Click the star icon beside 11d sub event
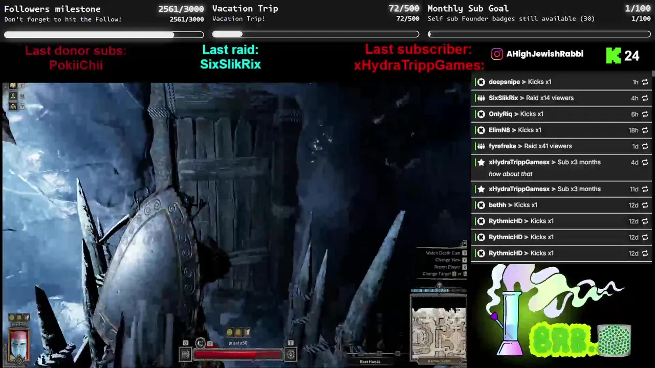Screen dimensions: 655x368 click(x=481, y=189)
